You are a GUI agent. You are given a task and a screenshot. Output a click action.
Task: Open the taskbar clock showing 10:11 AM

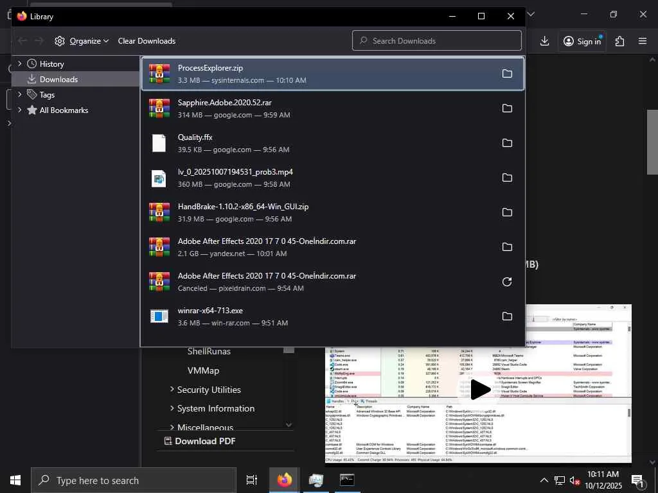click(603, 480)
